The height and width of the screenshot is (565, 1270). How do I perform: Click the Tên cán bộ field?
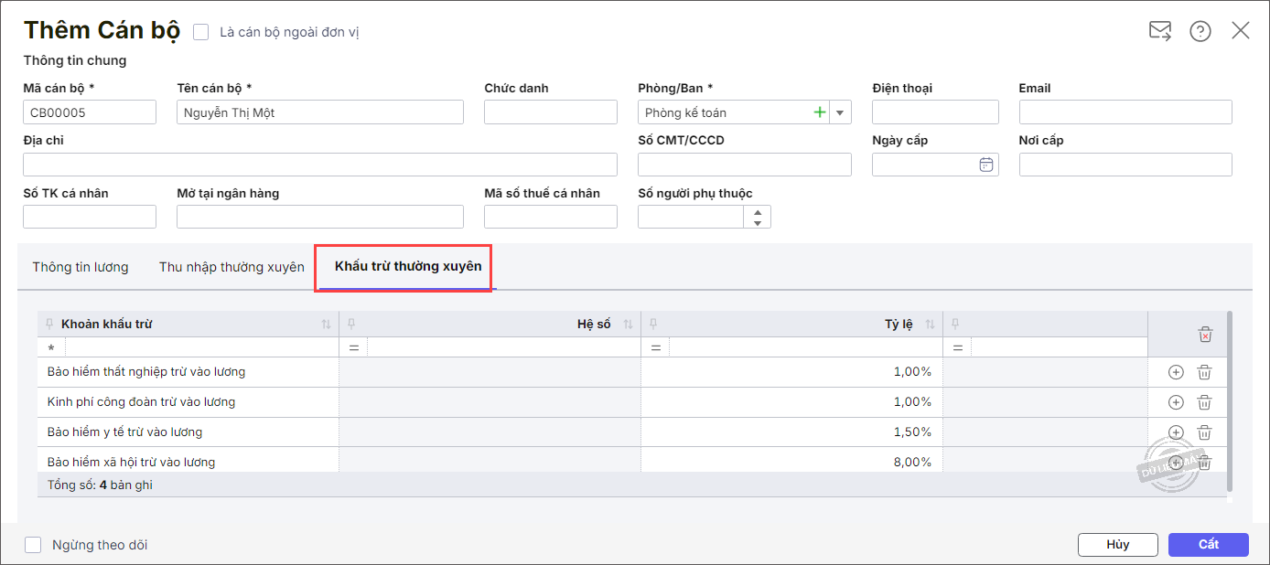click(x=320, y=112)
